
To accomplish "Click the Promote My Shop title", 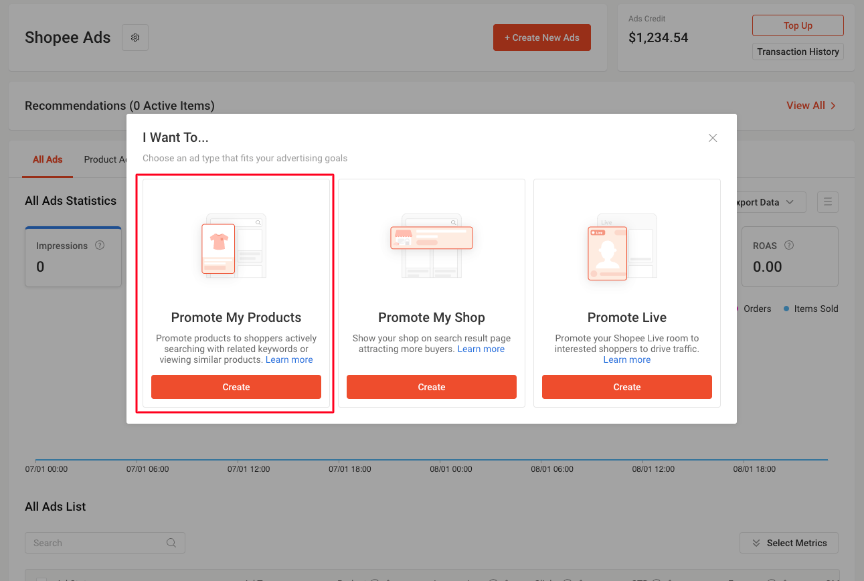I will [432, 317].
